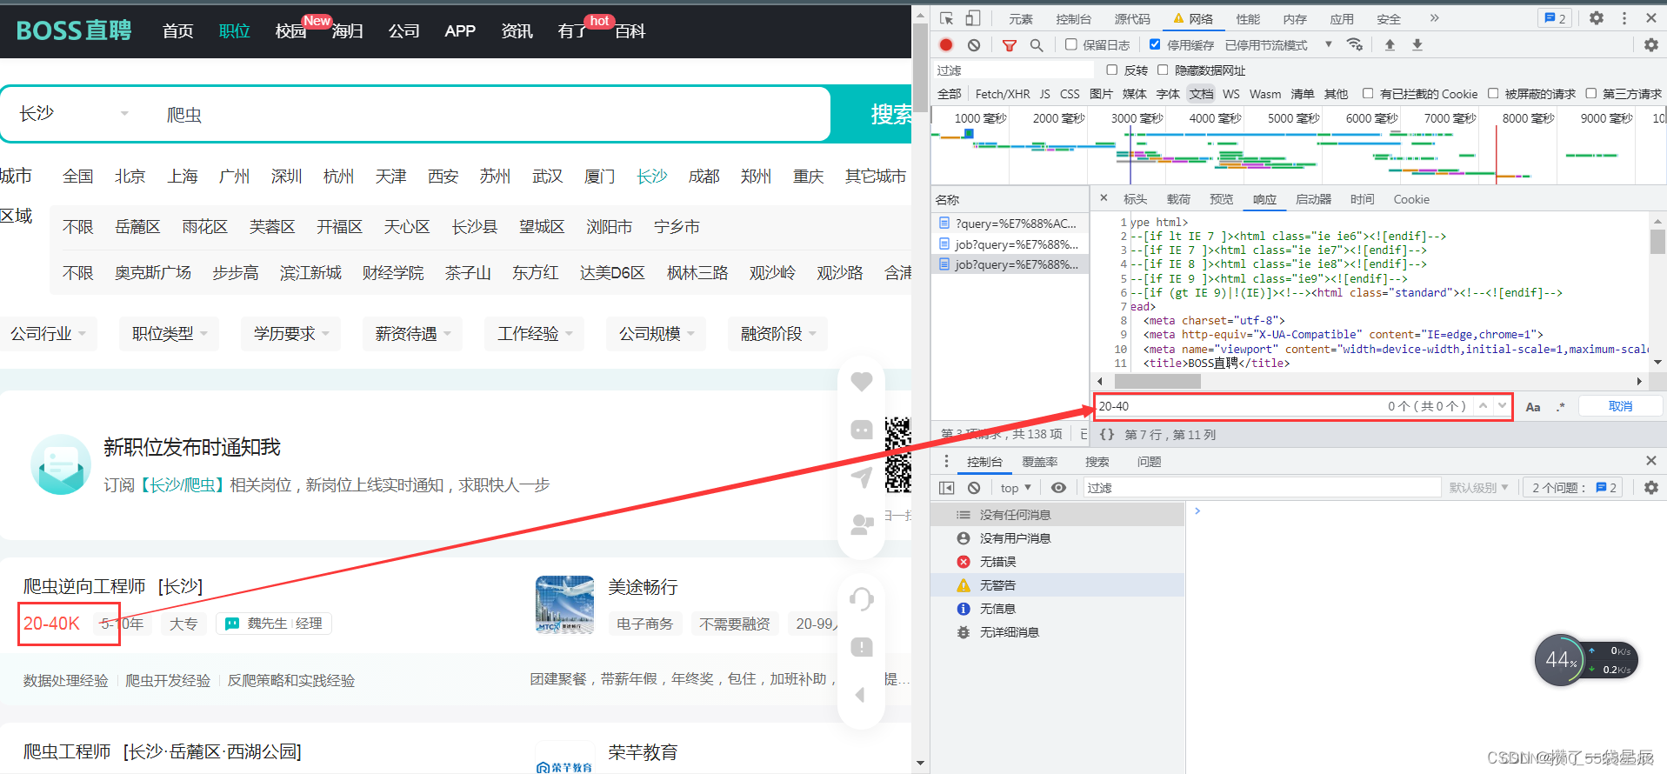Click the heart favorite sidebar icon
The height and width of the screenshot is (774, 1667).
click(862, 381)
